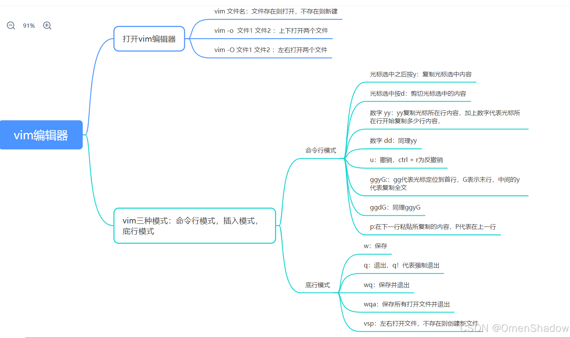This screenshot has width=570, height=338.
Task: Click 'w：保存' node
Action: tap(375, 246)
